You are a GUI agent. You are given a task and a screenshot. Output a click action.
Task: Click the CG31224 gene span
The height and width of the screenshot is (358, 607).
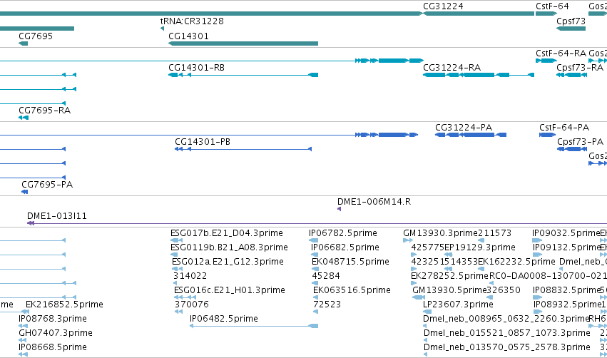[479, 14]
